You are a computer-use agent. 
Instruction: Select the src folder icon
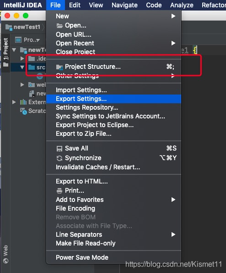(32, 67)
